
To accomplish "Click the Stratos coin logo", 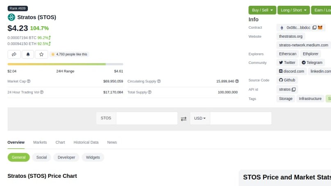I will pyautogui.click(x=11, y=17).
